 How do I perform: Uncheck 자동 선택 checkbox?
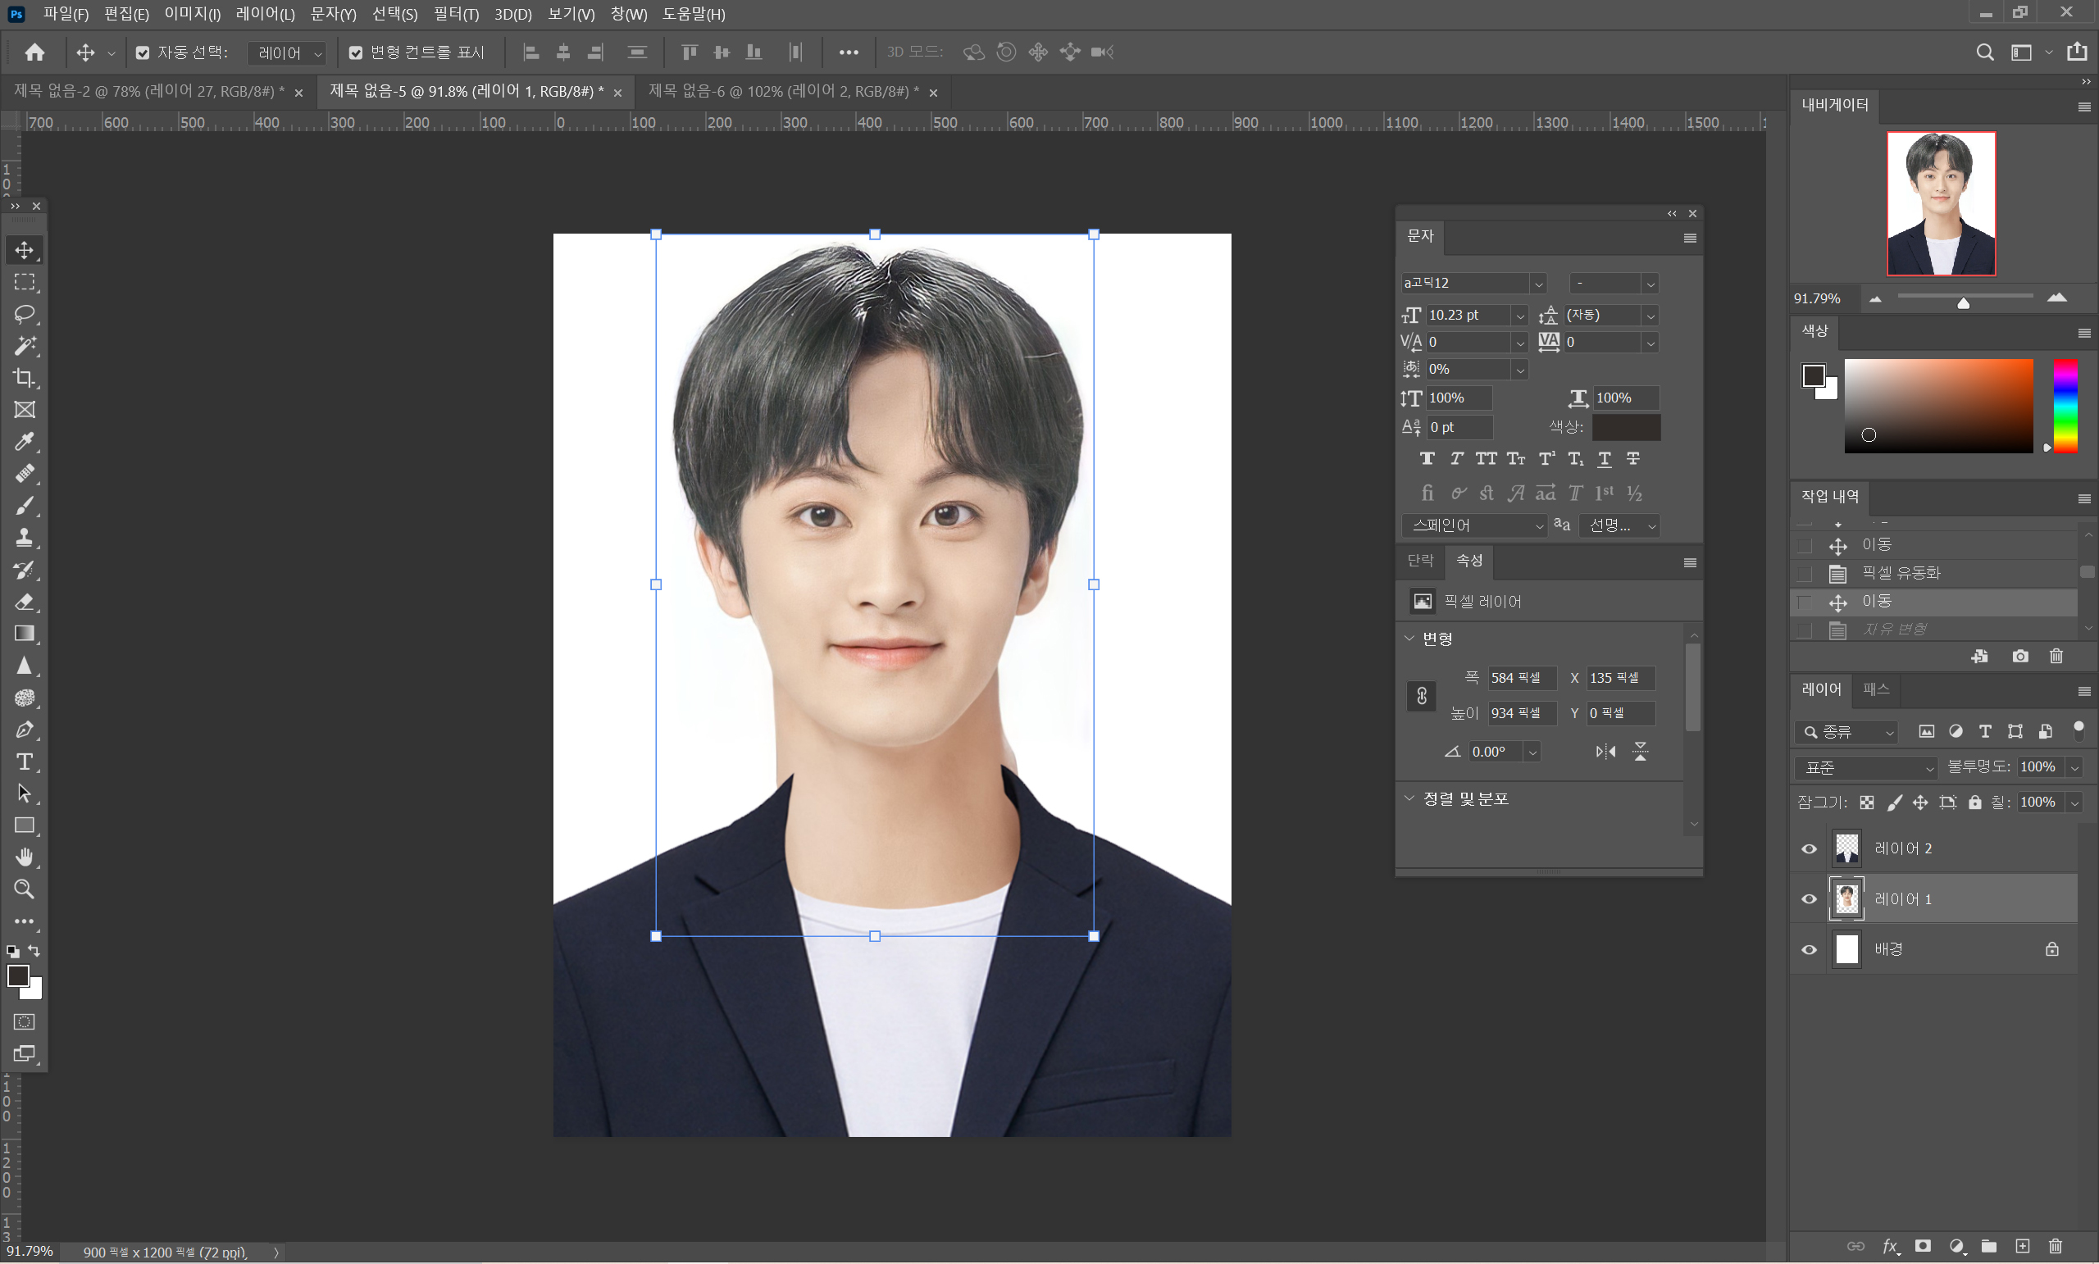(143, 52)
